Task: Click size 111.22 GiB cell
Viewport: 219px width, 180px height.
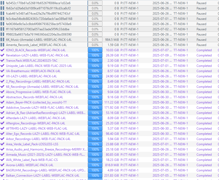Action: coord(112,102)
